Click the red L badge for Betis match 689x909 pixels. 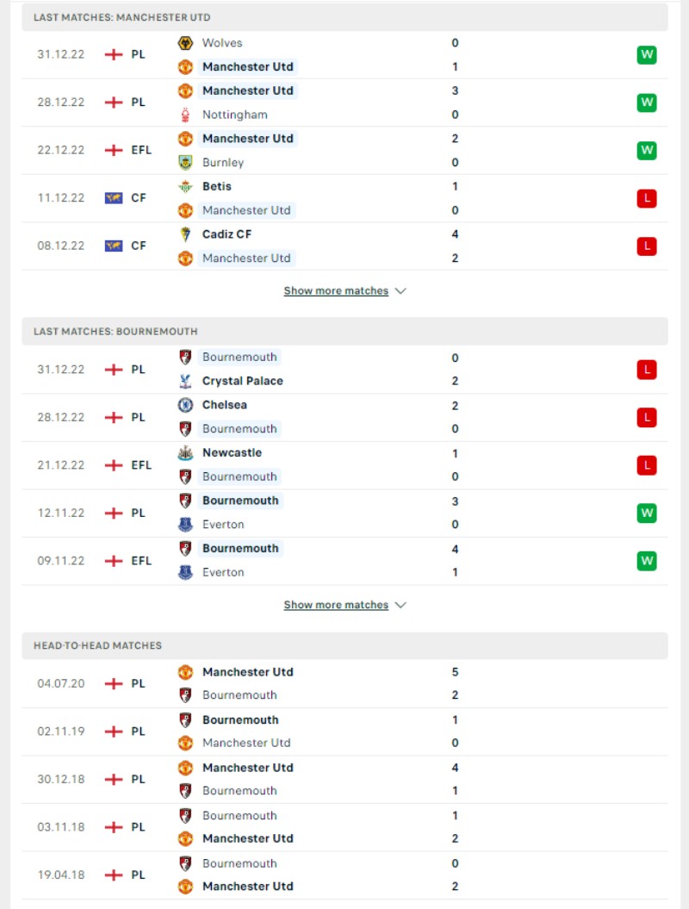coord(646,198)
